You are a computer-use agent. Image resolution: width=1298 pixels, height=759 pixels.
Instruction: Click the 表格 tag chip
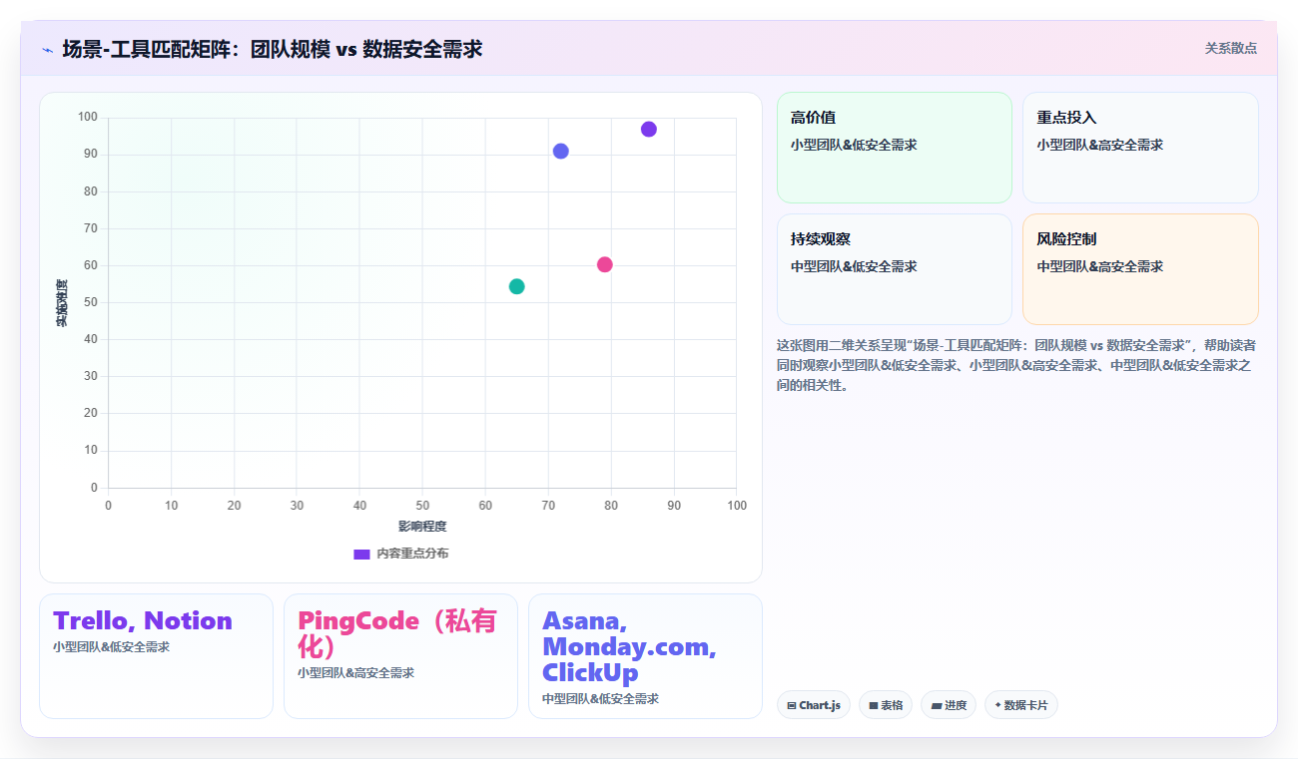click(886, 705)
